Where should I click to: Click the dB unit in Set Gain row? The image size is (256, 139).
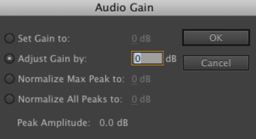(x=145, y=39)
